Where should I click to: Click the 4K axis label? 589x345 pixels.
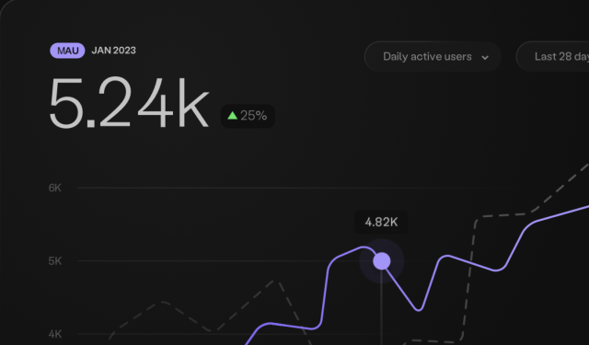click(x=55, y=334)
